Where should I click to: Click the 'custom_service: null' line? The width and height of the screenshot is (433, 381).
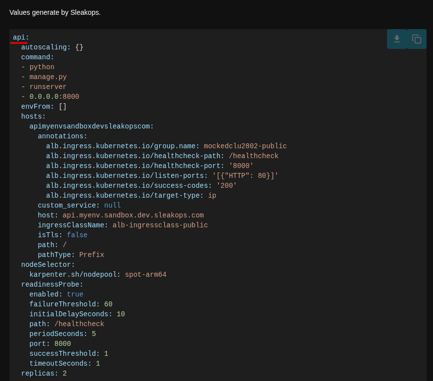pyautogui.click(x=79, y=206)
